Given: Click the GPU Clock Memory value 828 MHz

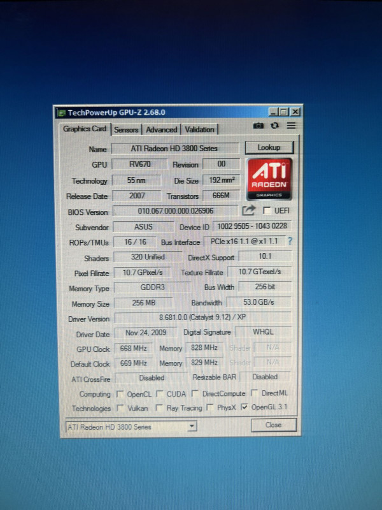Looking at the screenshot, I should click(x=204, y=347).
